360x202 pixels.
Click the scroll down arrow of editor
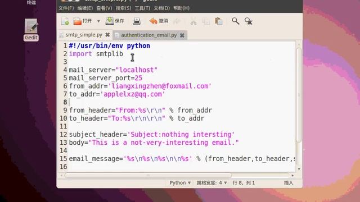[x=299, y=169]
